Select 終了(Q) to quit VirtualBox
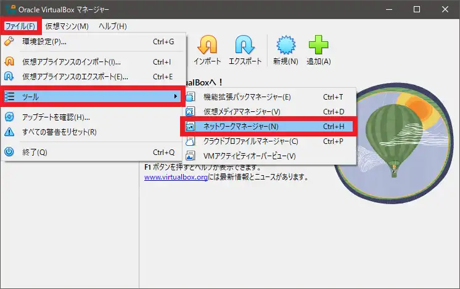The height and width of the screenshot is (289, 460). point(93,152)
